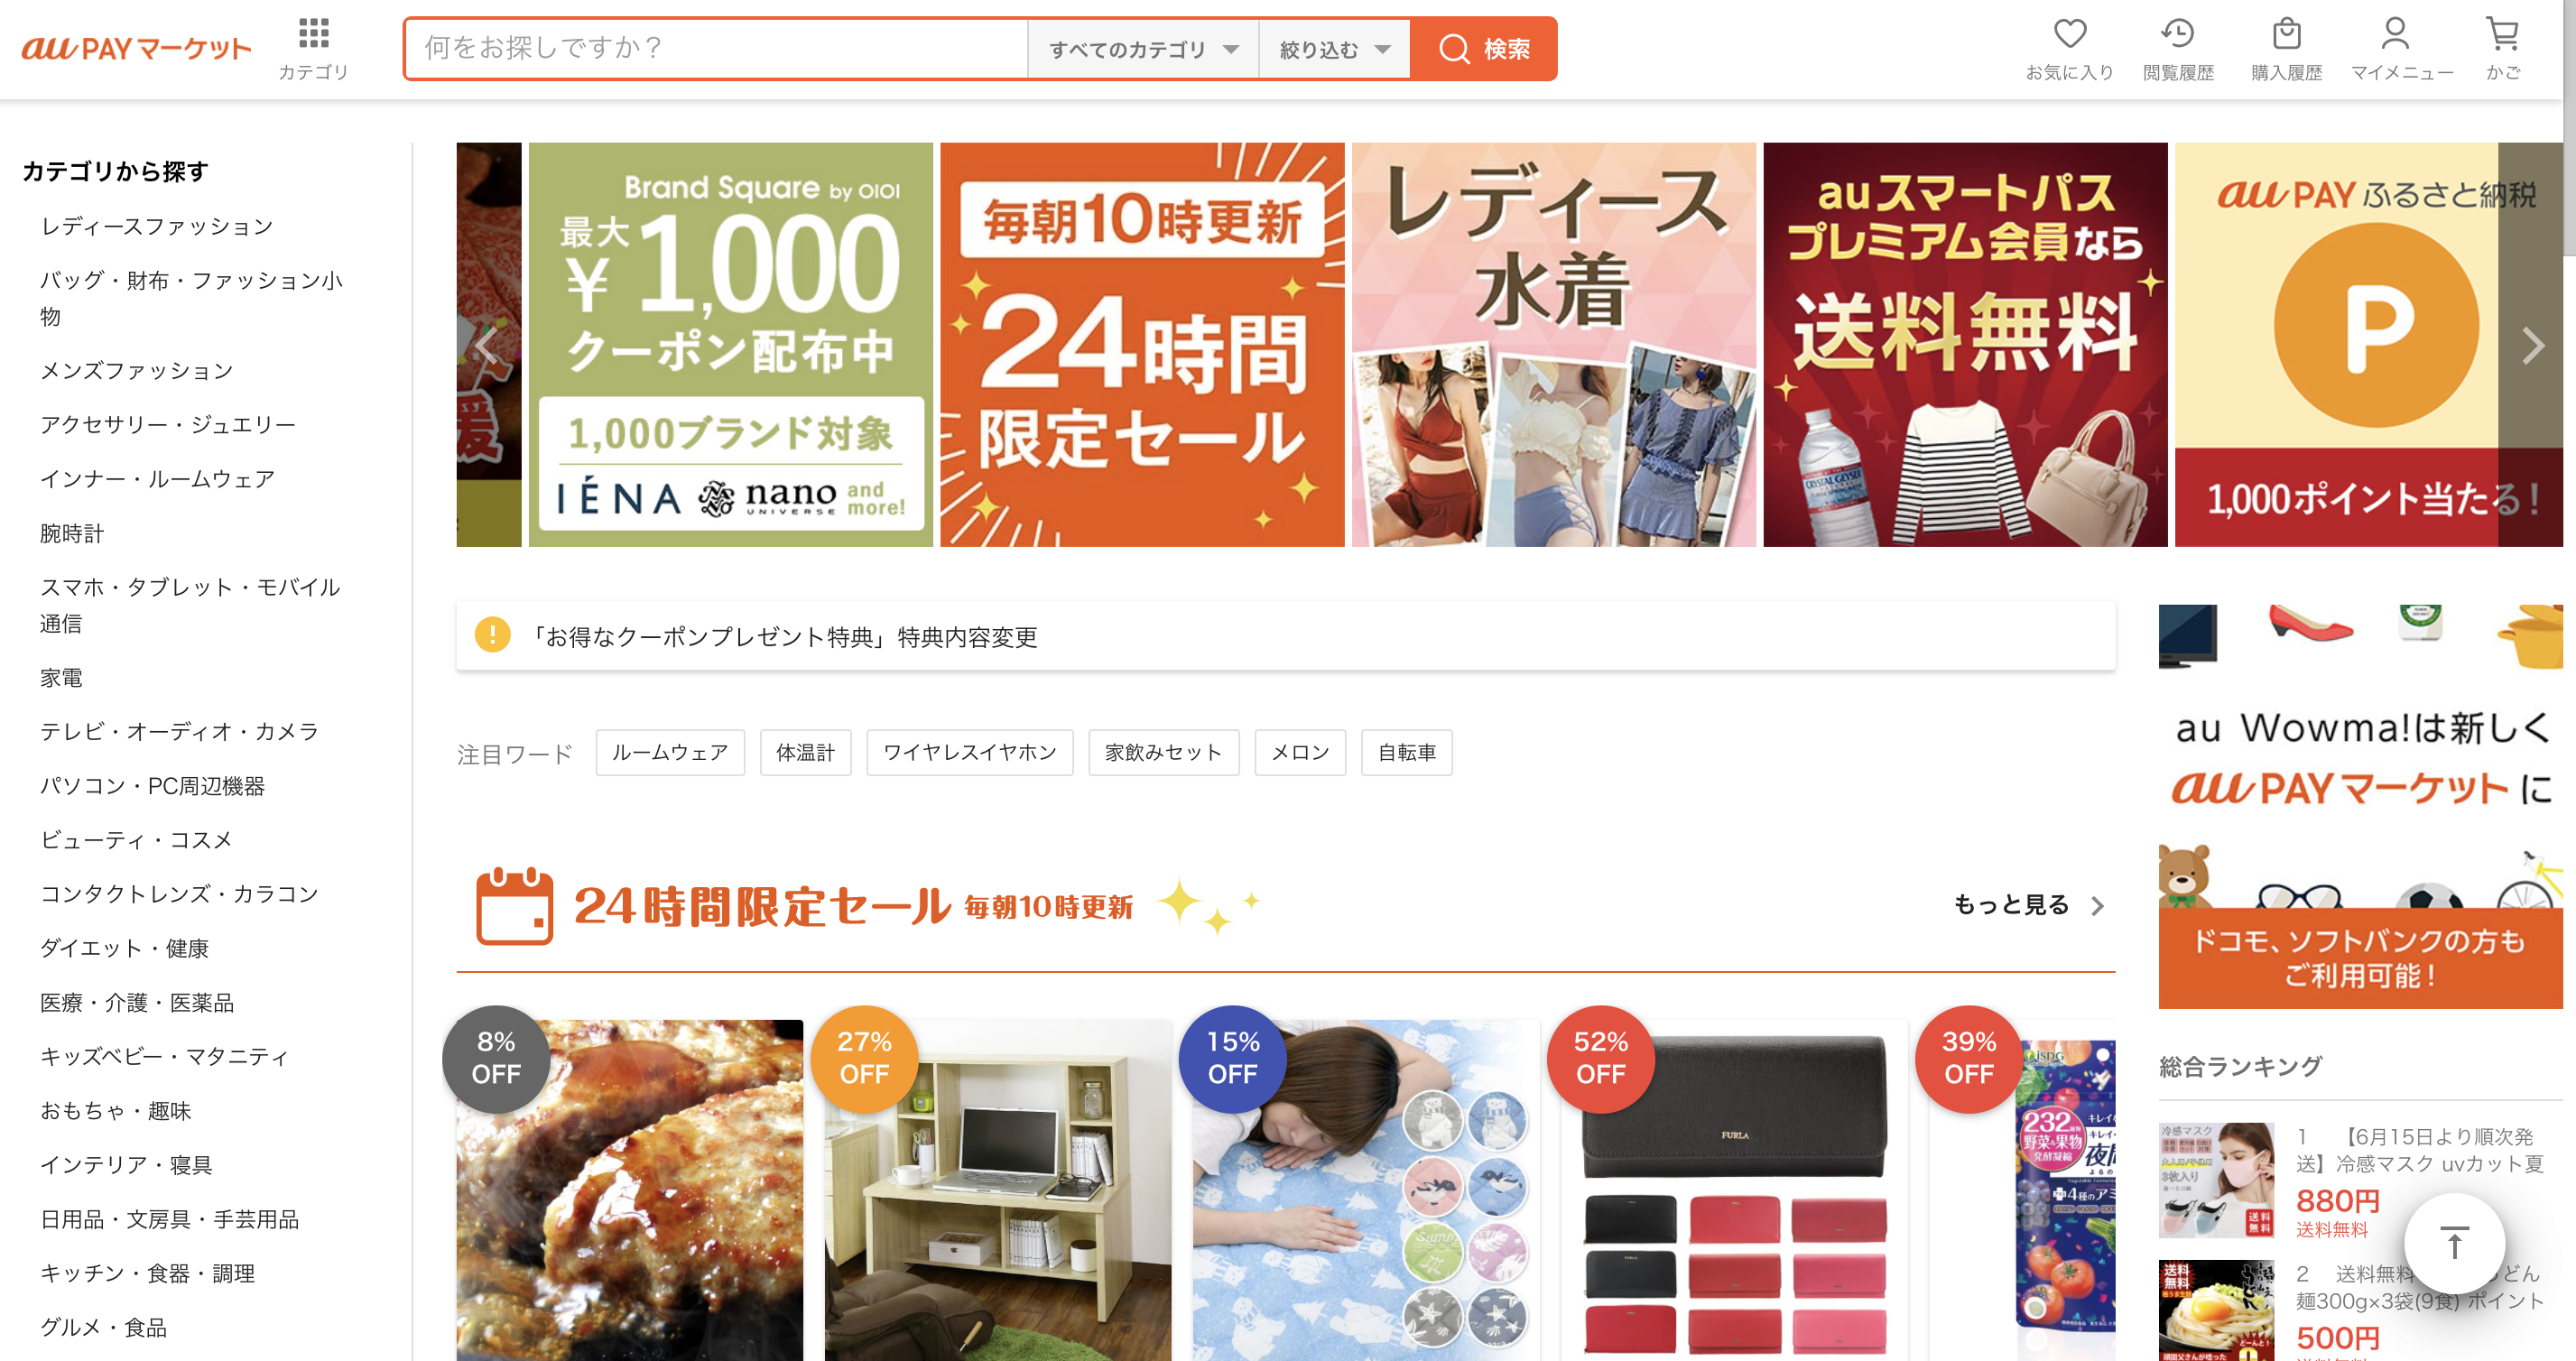Open マイメニュー user icon
The height and width of the screenshot is (1361, 2576).
2401,48
